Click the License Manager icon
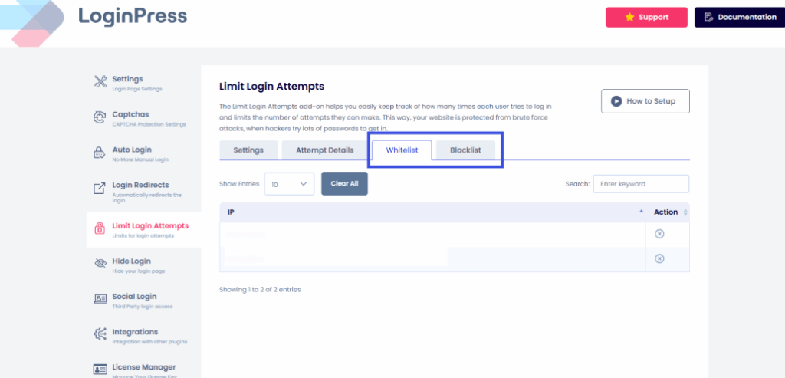This screenshot has height=378, width=785. [x=100, y=370]
